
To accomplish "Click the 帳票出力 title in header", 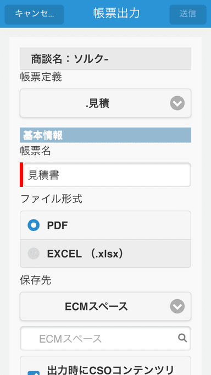I will click(x=116, y=13).
